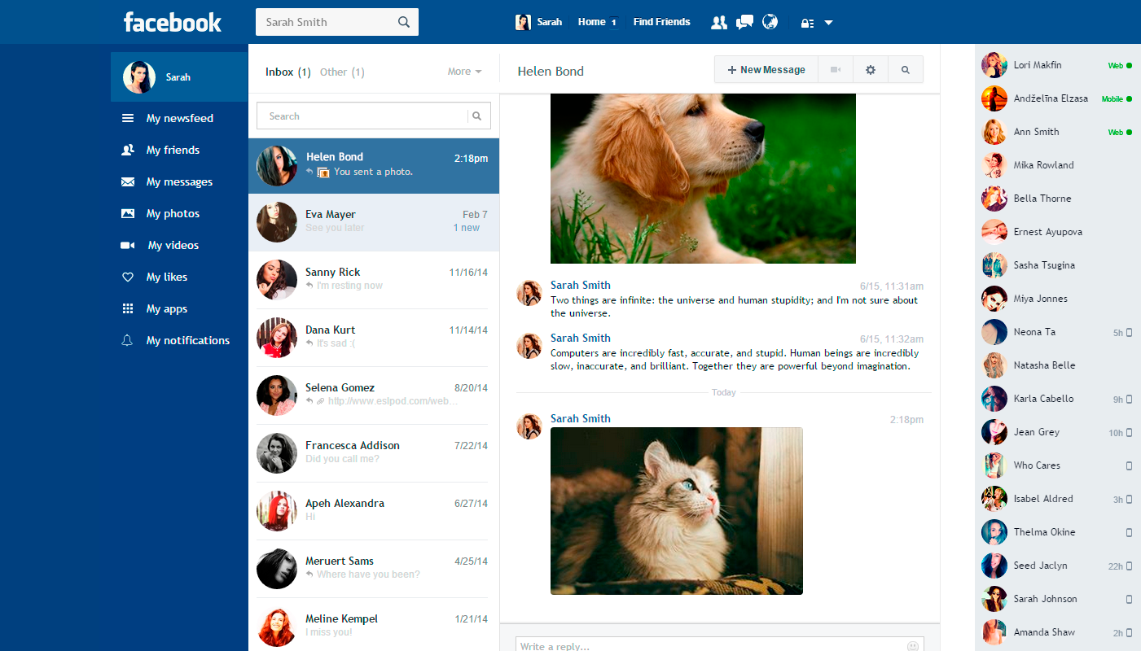
Task: Open Find Friends in the top bar
Action: (661, 22)
